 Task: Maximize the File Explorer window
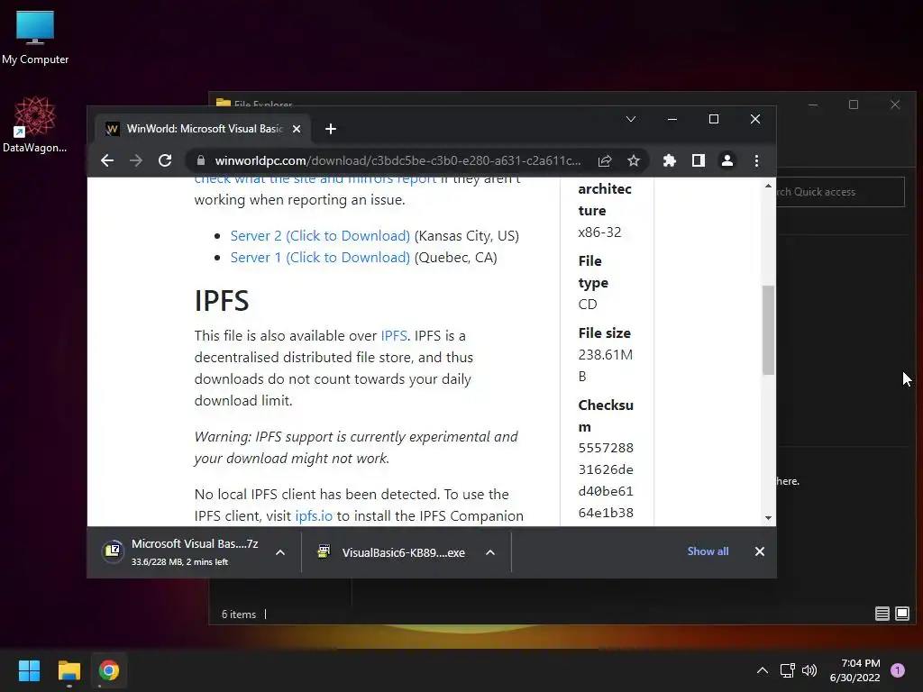[854, 105]
